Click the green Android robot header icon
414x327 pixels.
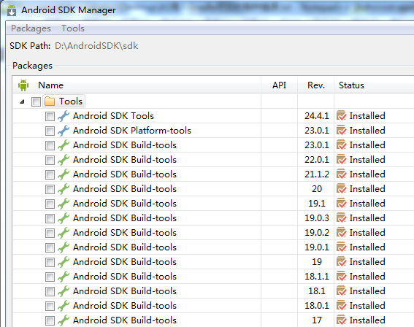point(23,85)
